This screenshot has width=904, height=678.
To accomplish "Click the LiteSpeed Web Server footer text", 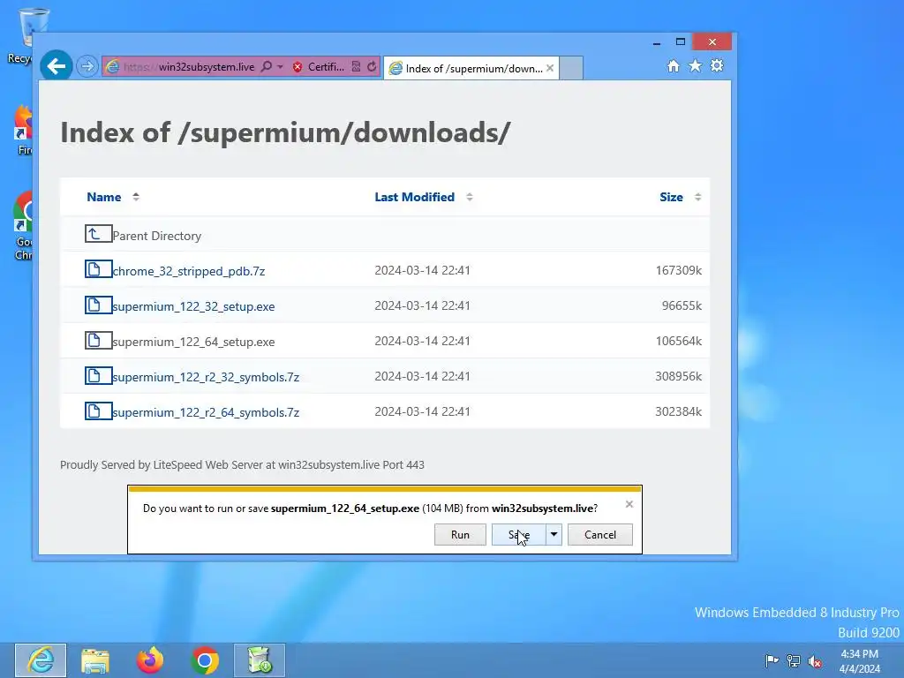I will (242, 464).
